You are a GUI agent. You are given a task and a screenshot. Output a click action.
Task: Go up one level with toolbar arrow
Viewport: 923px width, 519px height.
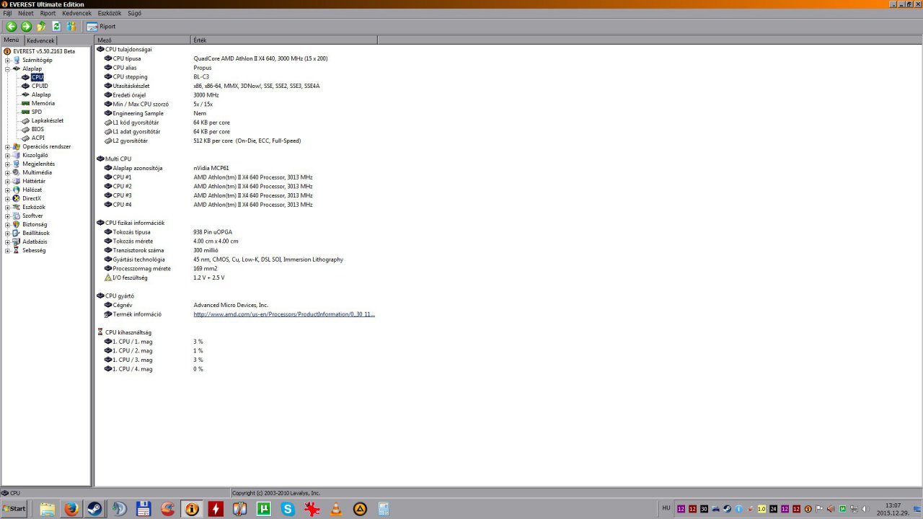tap(41, 26)
